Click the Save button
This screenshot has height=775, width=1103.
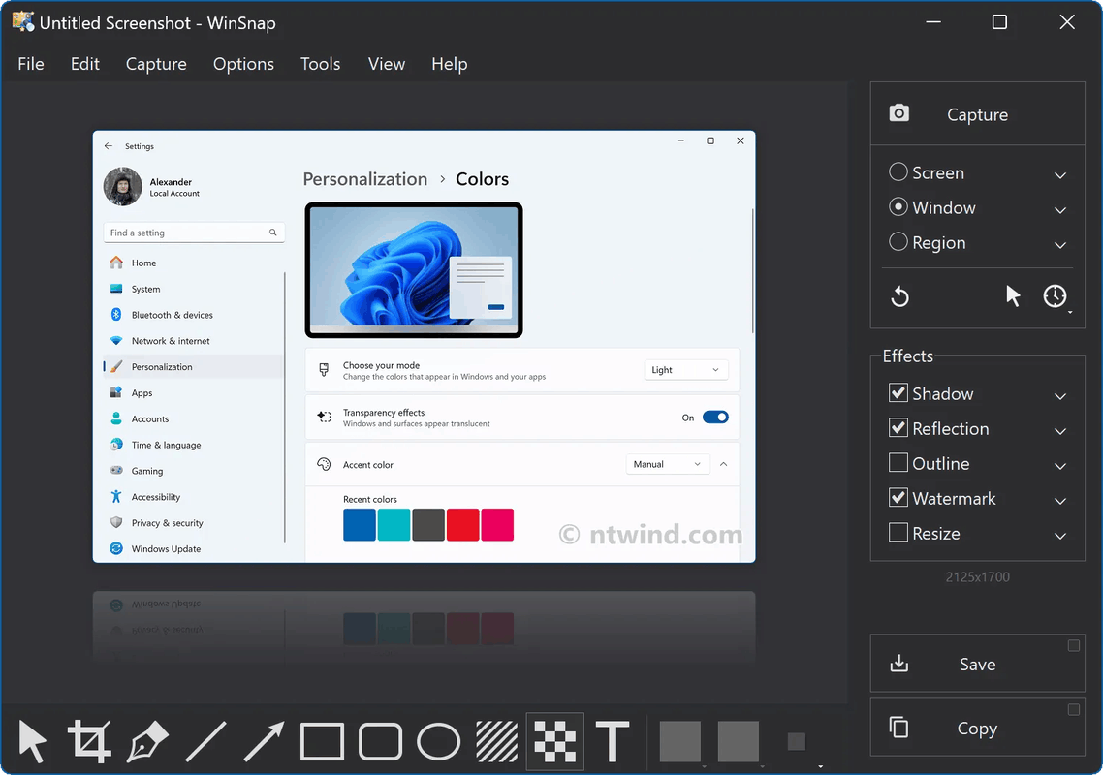click(x=978, y=664)
